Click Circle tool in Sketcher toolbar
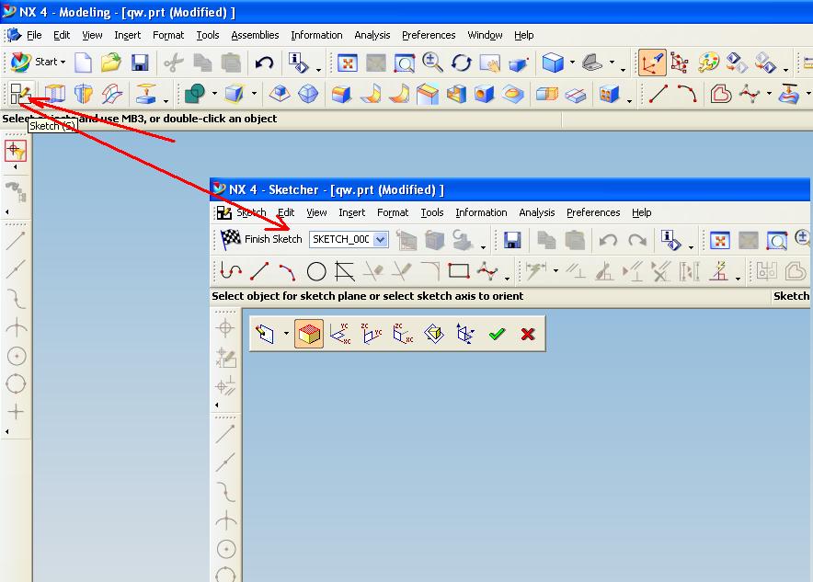813x582 pixels. pyautogui.click(x=316, y=271)
